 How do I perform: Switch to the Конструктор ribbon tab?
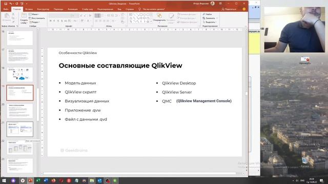point(43,9)
